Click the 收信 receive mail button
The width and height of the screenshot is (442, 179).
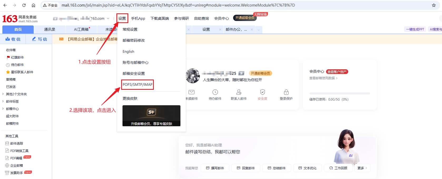pyautogui.click(x=13, y=39)
